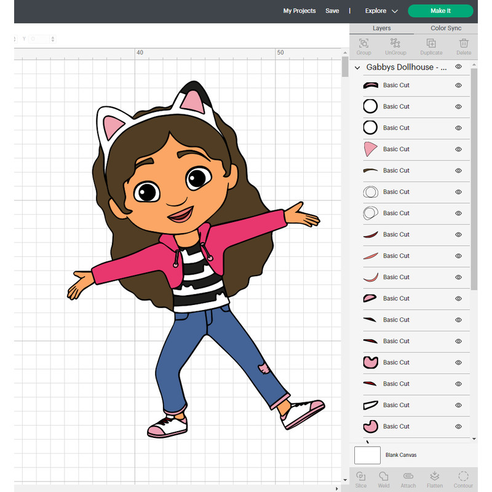
Task: Click the Y position stepper arrows
Action: pos(53,38)
